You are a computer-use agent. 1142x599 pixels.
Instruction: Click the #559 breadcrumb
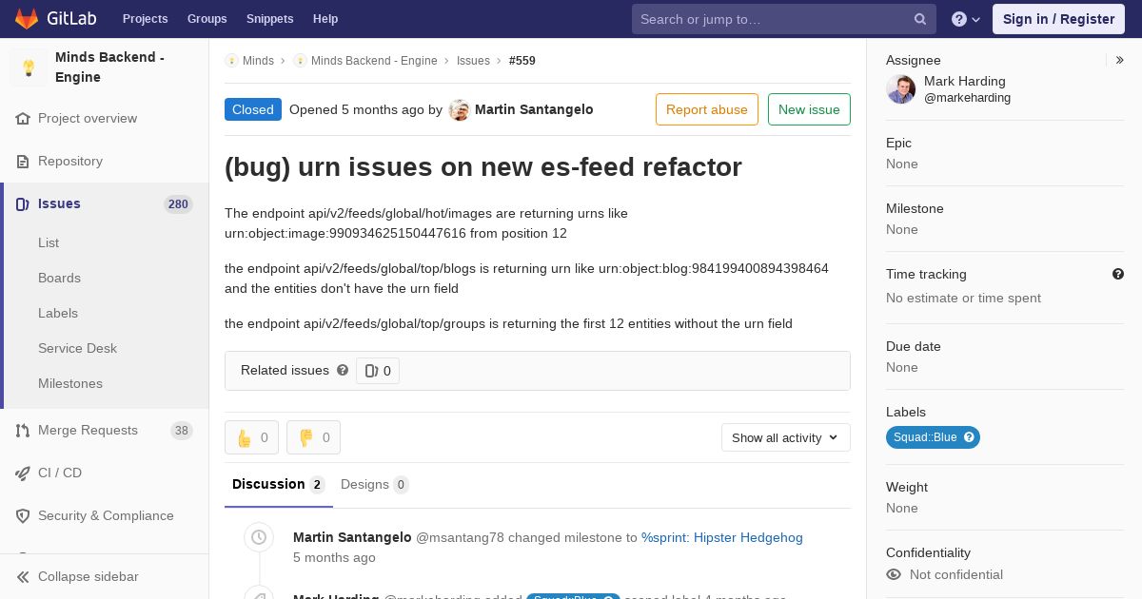pyautogui.click(x=522, y=61)
